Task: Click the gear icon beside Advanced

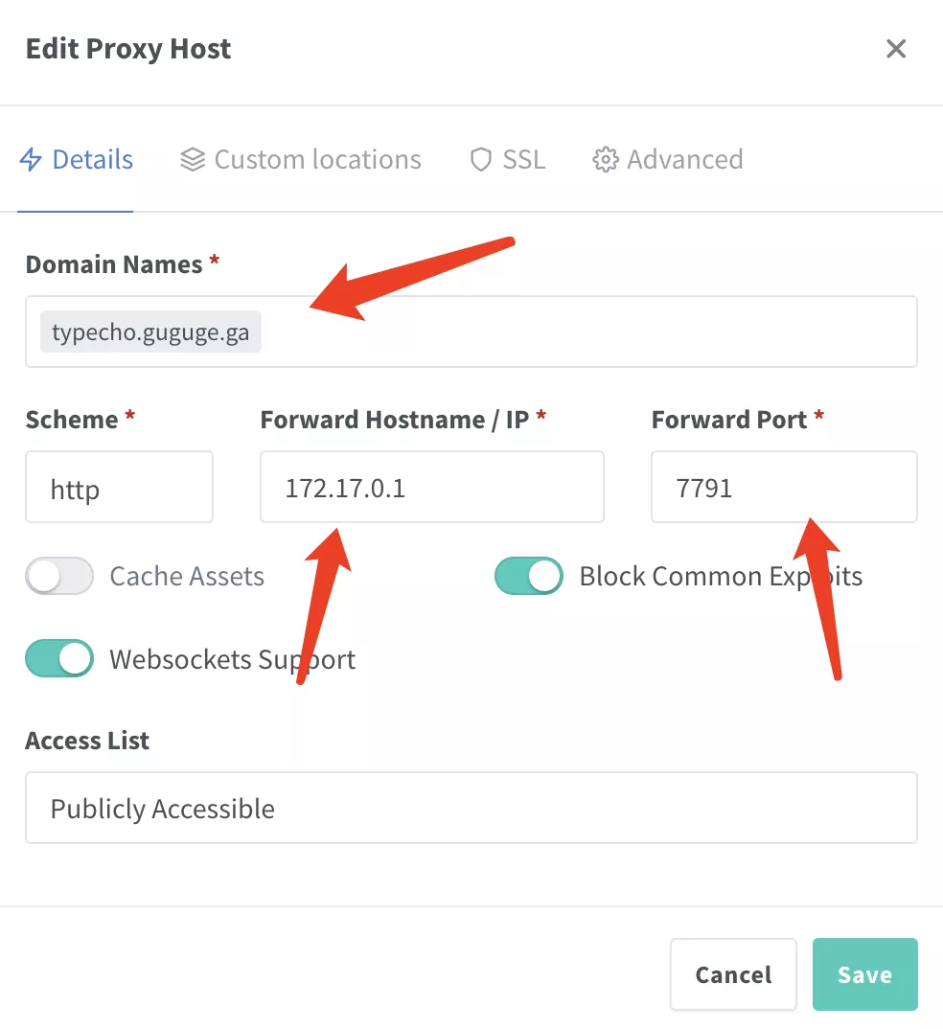Action: click(x=605, y=160)
